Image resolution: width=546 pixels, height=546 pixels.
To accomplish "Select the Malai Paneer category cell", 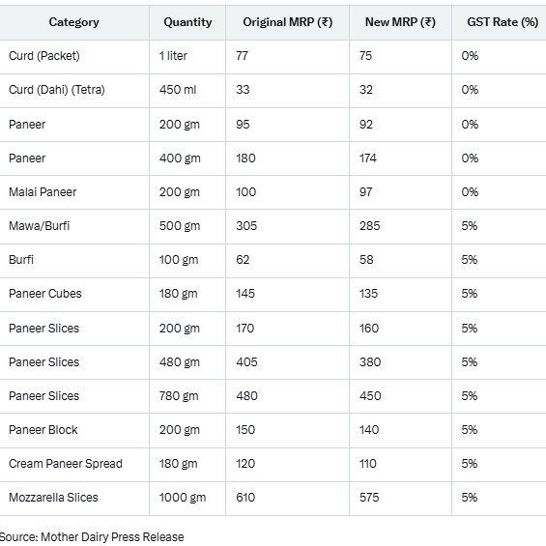I will (43, 192).
